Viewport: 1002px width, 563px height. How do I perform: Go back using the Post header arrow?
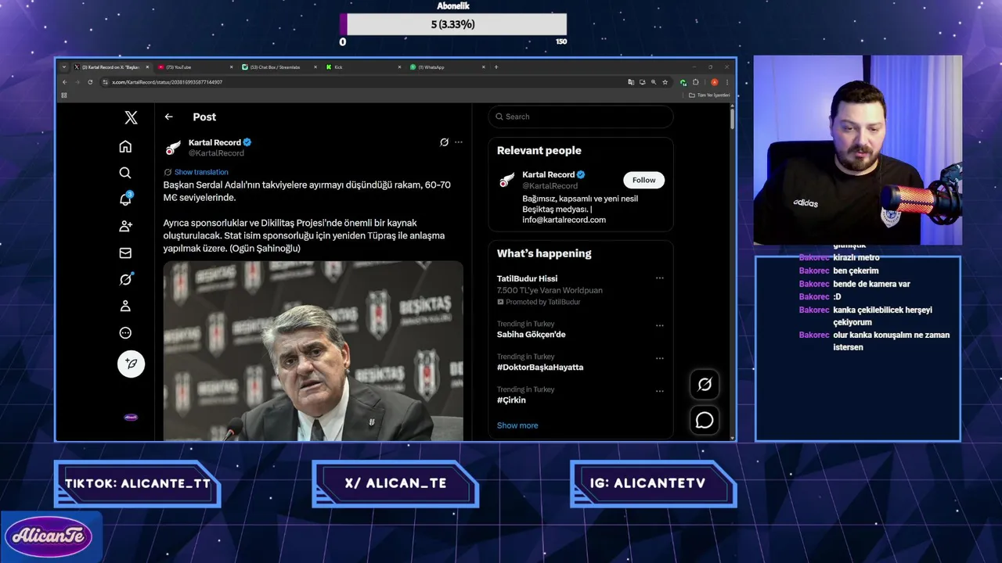pos(168,117)
